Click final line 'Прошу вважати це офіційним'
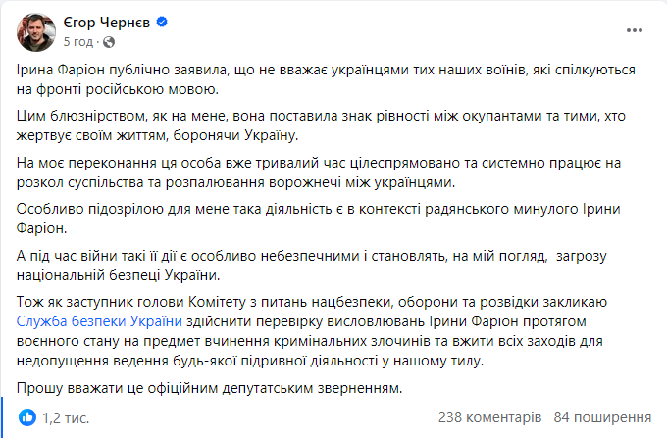This screenshot has height=438, width=667. (x=208, y=390)
